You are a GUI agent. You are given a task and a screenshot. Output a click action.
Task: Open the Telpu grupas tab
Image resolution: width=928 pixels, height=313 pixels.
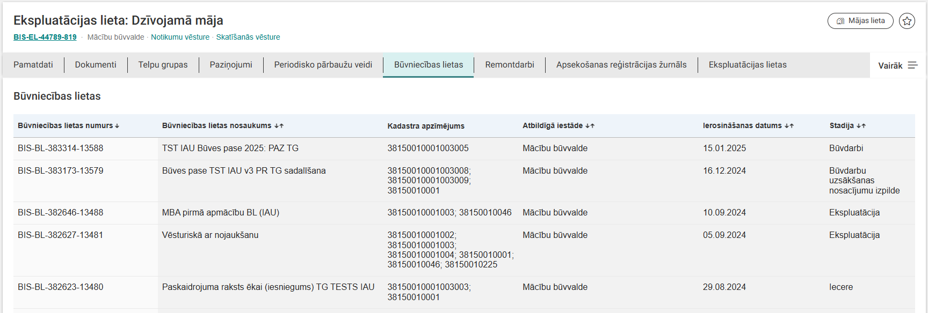pyautogui.click(x=163, y=65)
